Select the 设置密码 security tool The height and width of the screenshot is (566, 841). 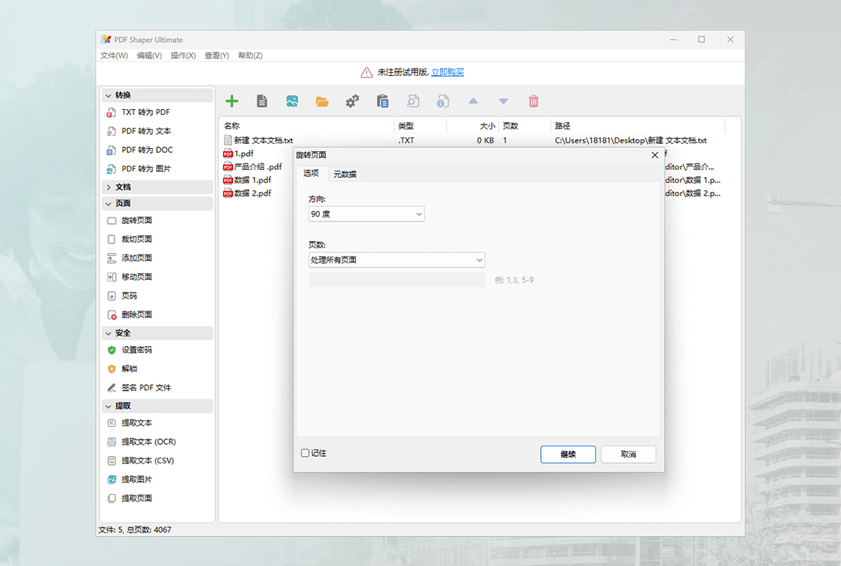tap(139, 351)
